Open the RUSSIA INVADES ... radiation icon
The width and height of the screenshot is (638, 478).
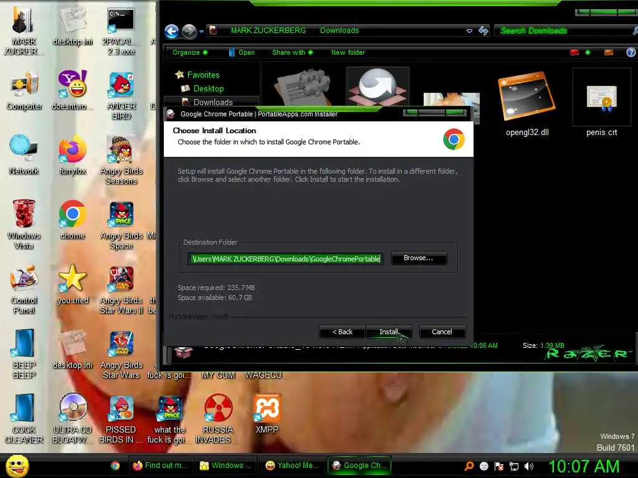(x=217, y=419)
